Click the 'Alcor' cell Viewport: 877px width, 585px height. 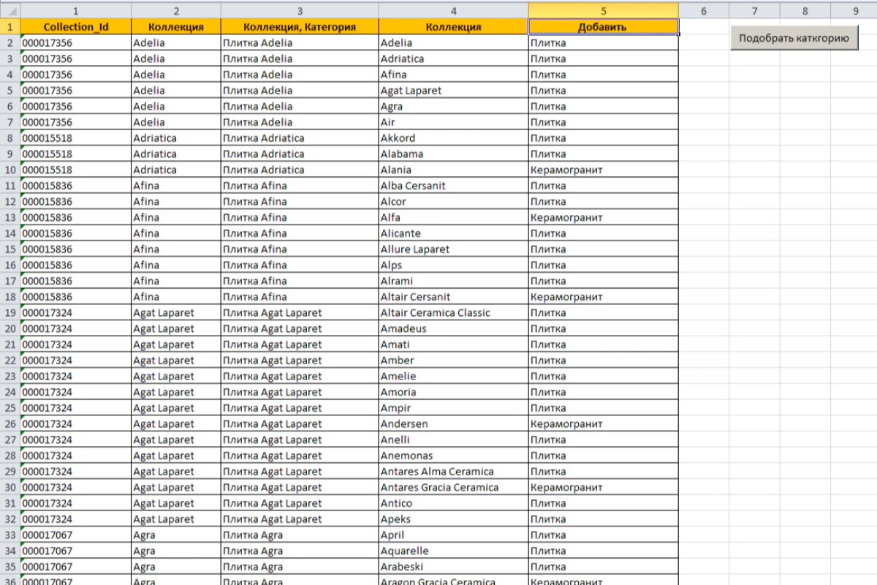454,202
